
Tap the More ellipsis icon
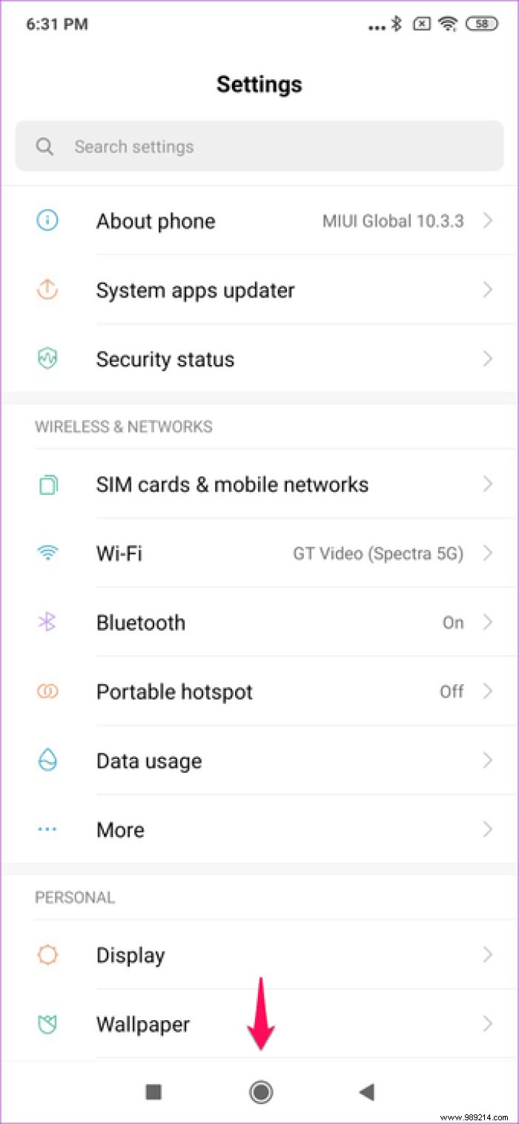tap(47, 829)
